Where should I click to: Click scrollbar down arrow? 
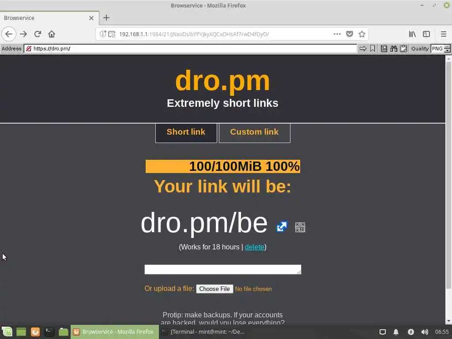(448, 321)
